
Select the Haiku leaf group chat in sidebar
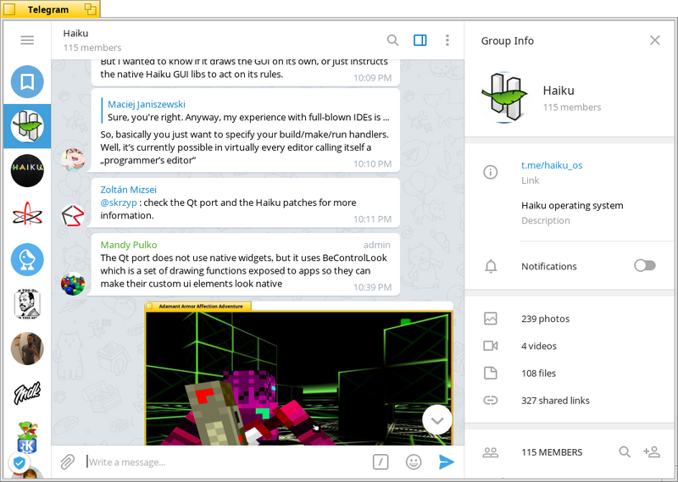(27, 126)
